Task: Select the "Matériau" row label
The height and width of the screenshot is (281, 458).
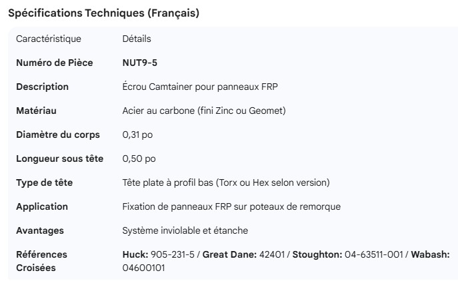Action: click(37, 111)
